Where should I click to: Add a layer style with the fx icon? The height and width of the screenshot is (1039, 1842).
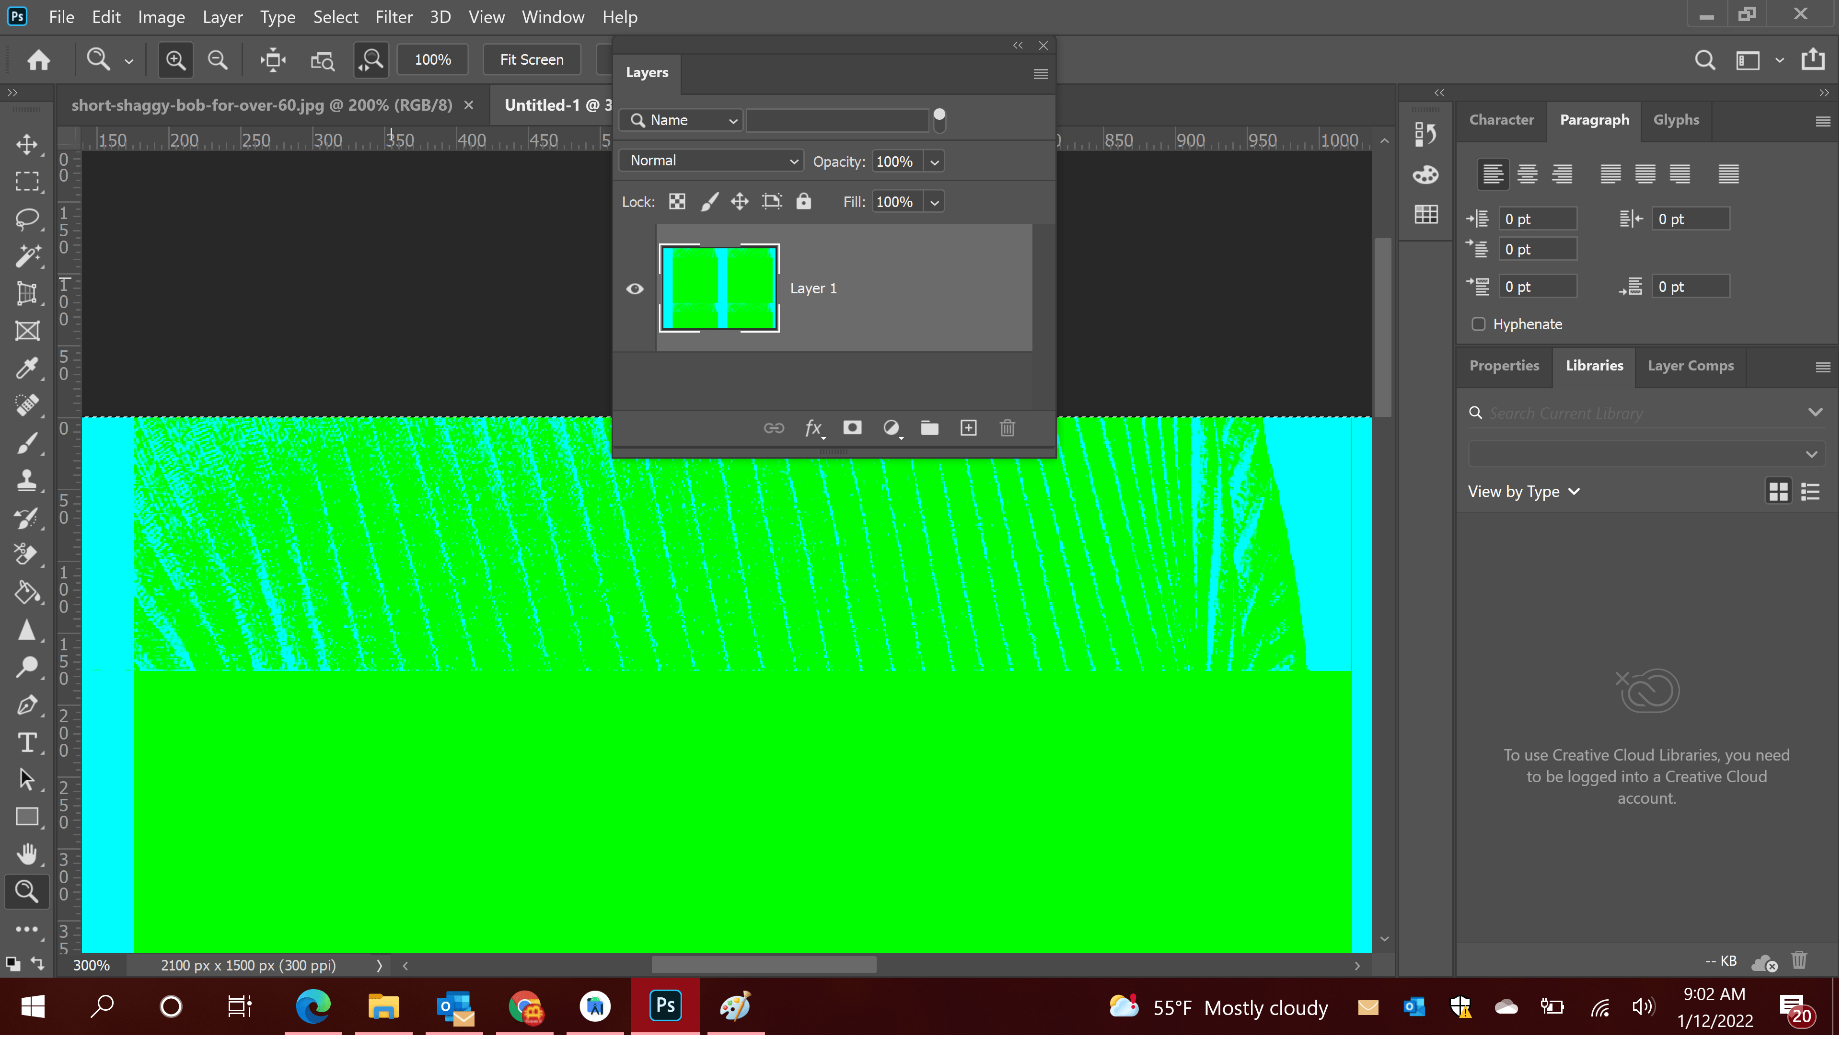813,427
